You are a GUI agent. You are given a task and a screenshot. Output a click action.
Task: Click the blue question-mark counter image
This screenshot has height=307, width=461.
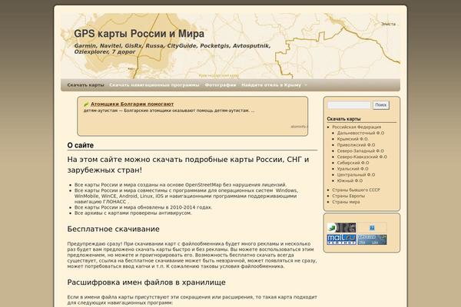[372, 228]
